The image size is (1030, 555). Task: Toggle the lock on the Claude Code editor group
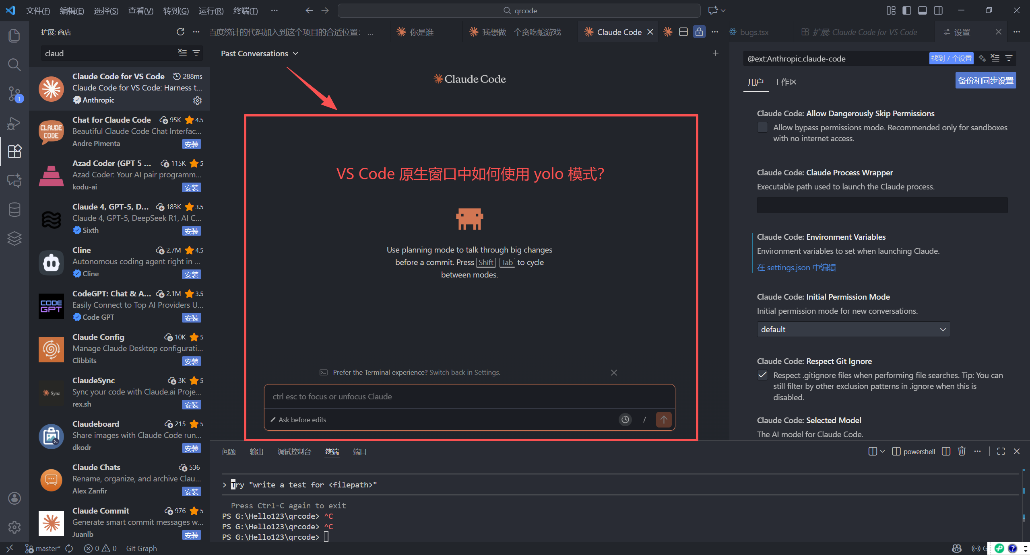(x=699, y=32)
